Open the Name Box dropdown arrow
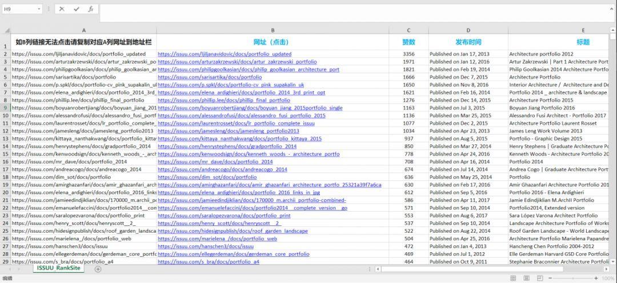 (x=39, y=9)
